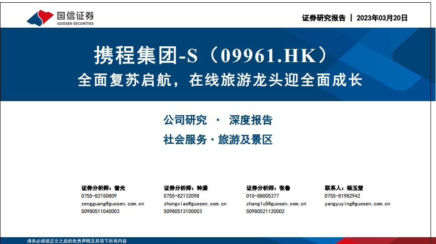436x244 pixels.
Task: Open email link yangyuying@guosen.com.cn
Action: 357,204
